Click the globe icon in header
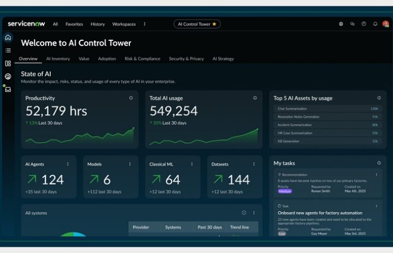This screenshot has height=253, width=393. pos(341,24)
